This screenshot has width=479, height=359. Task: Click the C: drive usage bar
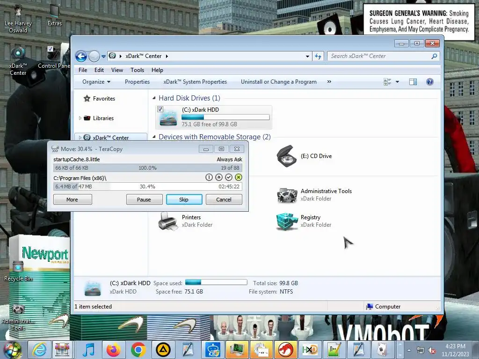point(225,117)
